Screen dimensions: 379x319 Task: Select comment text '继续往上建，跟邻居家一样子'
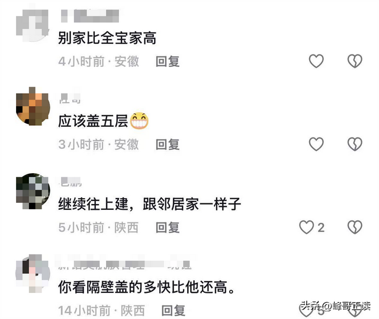point(149,204)
